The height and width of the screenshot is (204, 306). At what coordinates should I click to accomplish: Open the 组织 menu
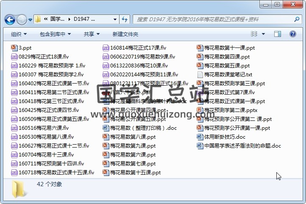(19, 34)
